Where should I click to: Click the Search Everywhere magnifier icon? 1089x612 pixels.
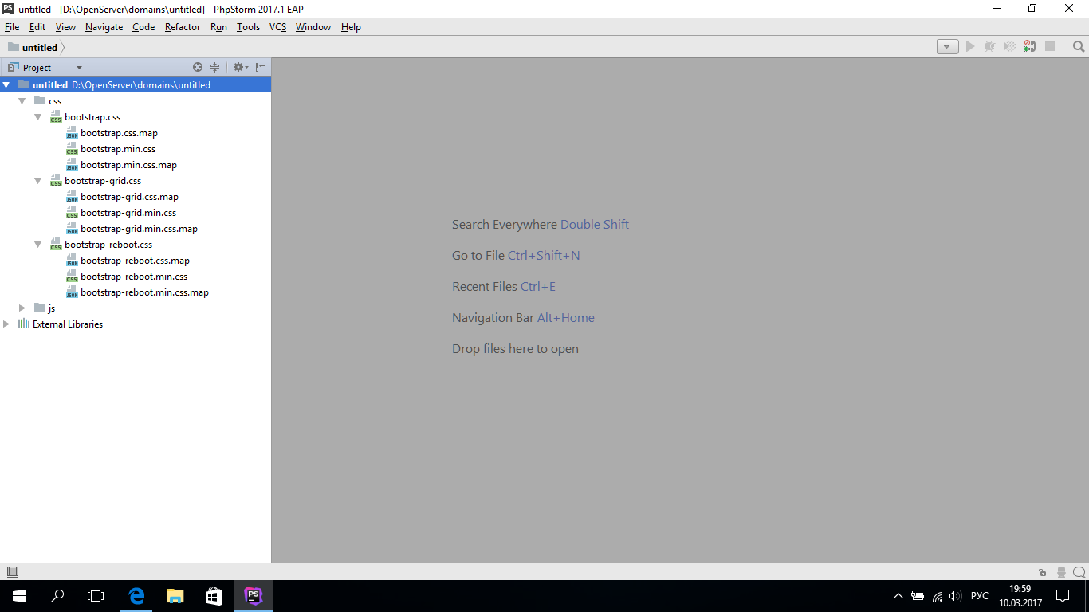pos(1079,47)
